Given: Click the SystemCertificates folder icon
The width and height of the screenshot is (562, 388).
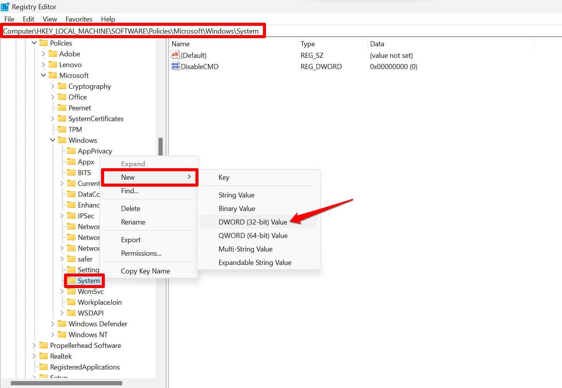Looking at the screenshot, I should 62,118.
